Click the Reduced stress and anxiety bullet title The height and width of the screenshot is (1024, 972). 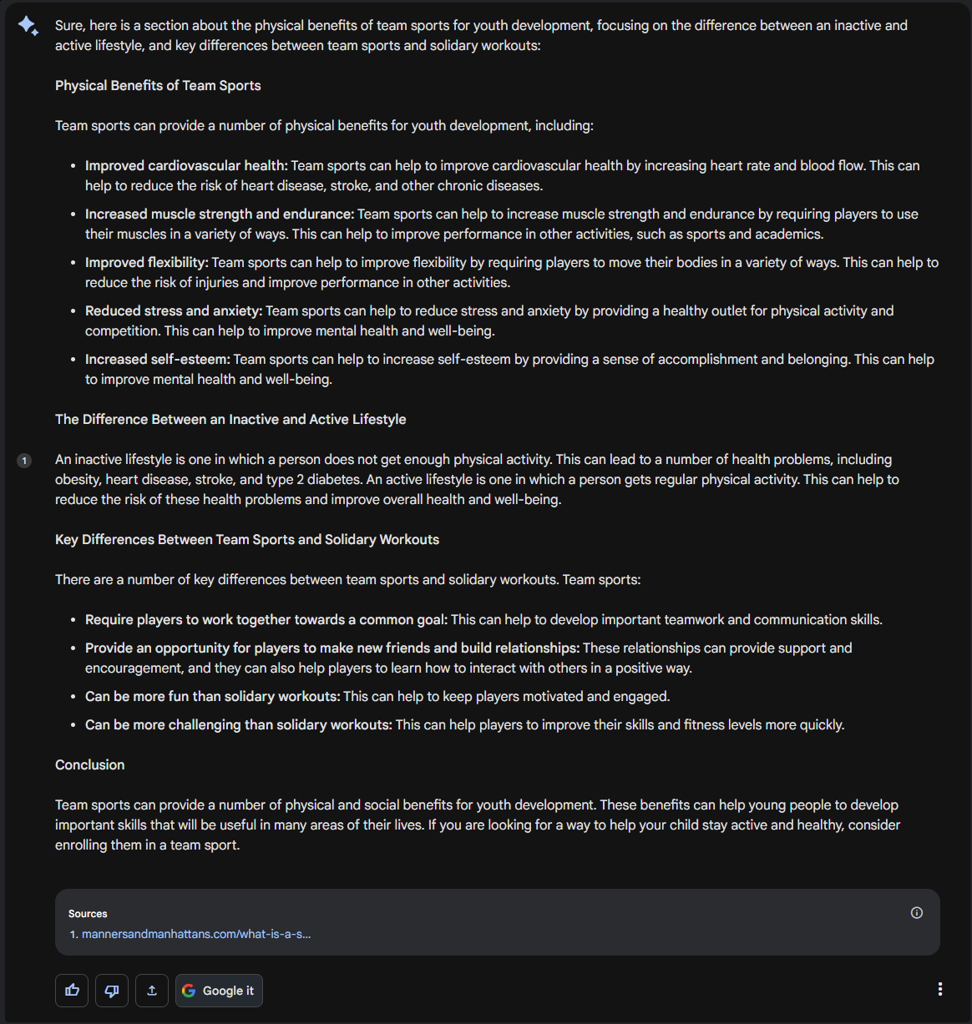click(174, 310)
